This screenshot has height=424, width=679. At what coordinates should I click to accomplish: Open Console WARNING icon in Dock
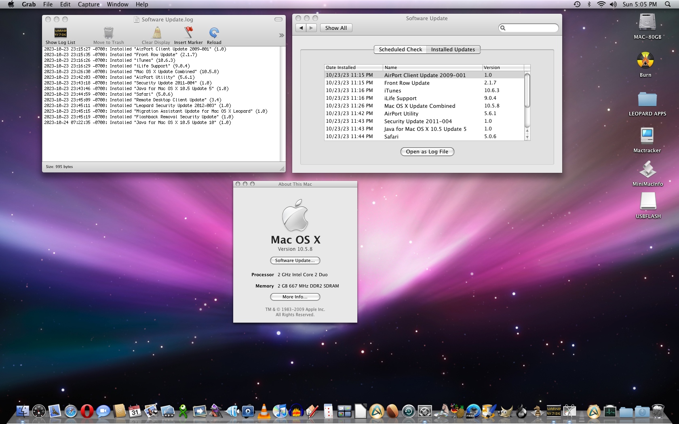(x=554, y=411)
